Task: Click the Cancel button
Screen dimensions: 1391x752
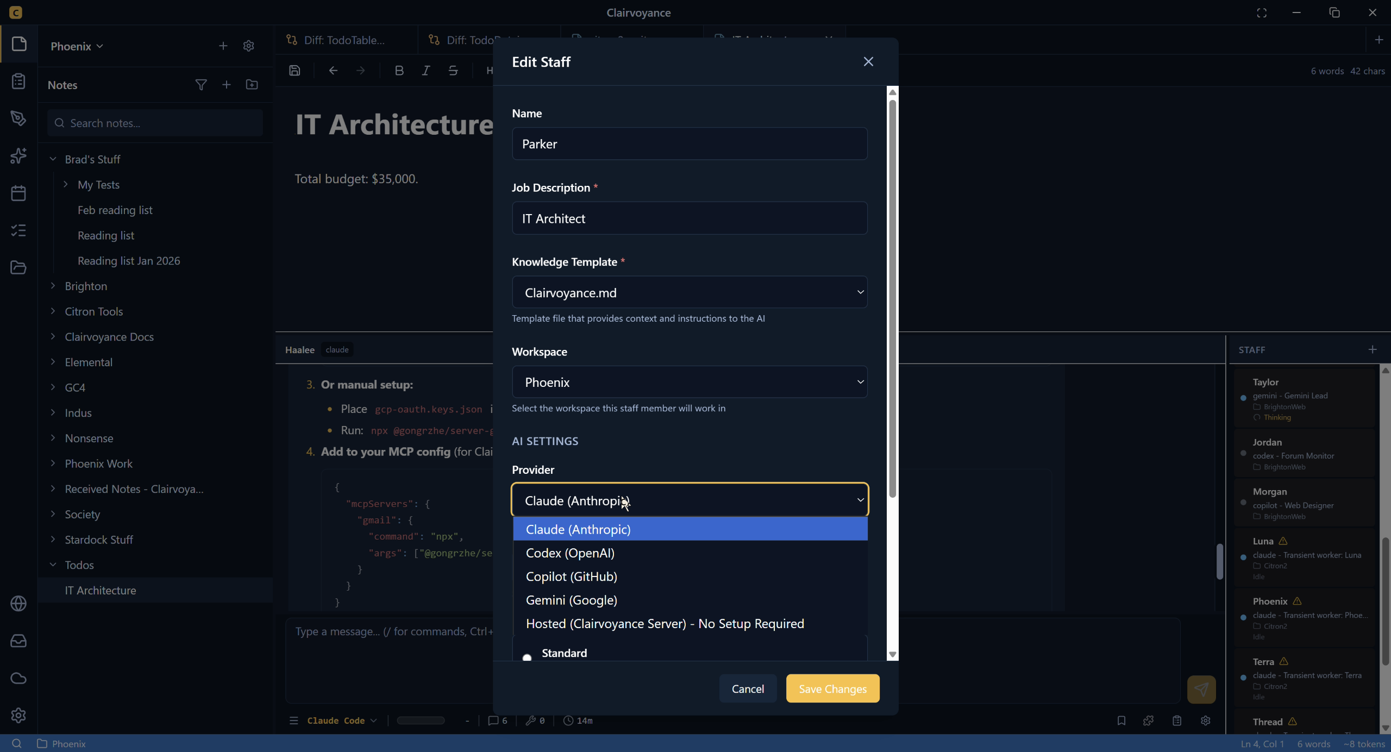Action: [x=747, y=688]
